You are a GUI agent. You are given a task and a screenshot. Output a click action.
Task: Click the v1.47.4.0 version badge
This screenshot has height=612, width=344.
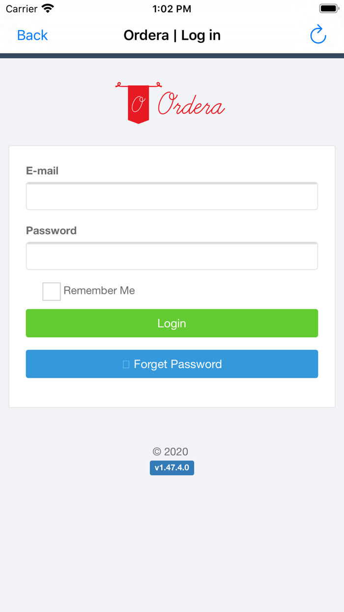tap(172, 468)
